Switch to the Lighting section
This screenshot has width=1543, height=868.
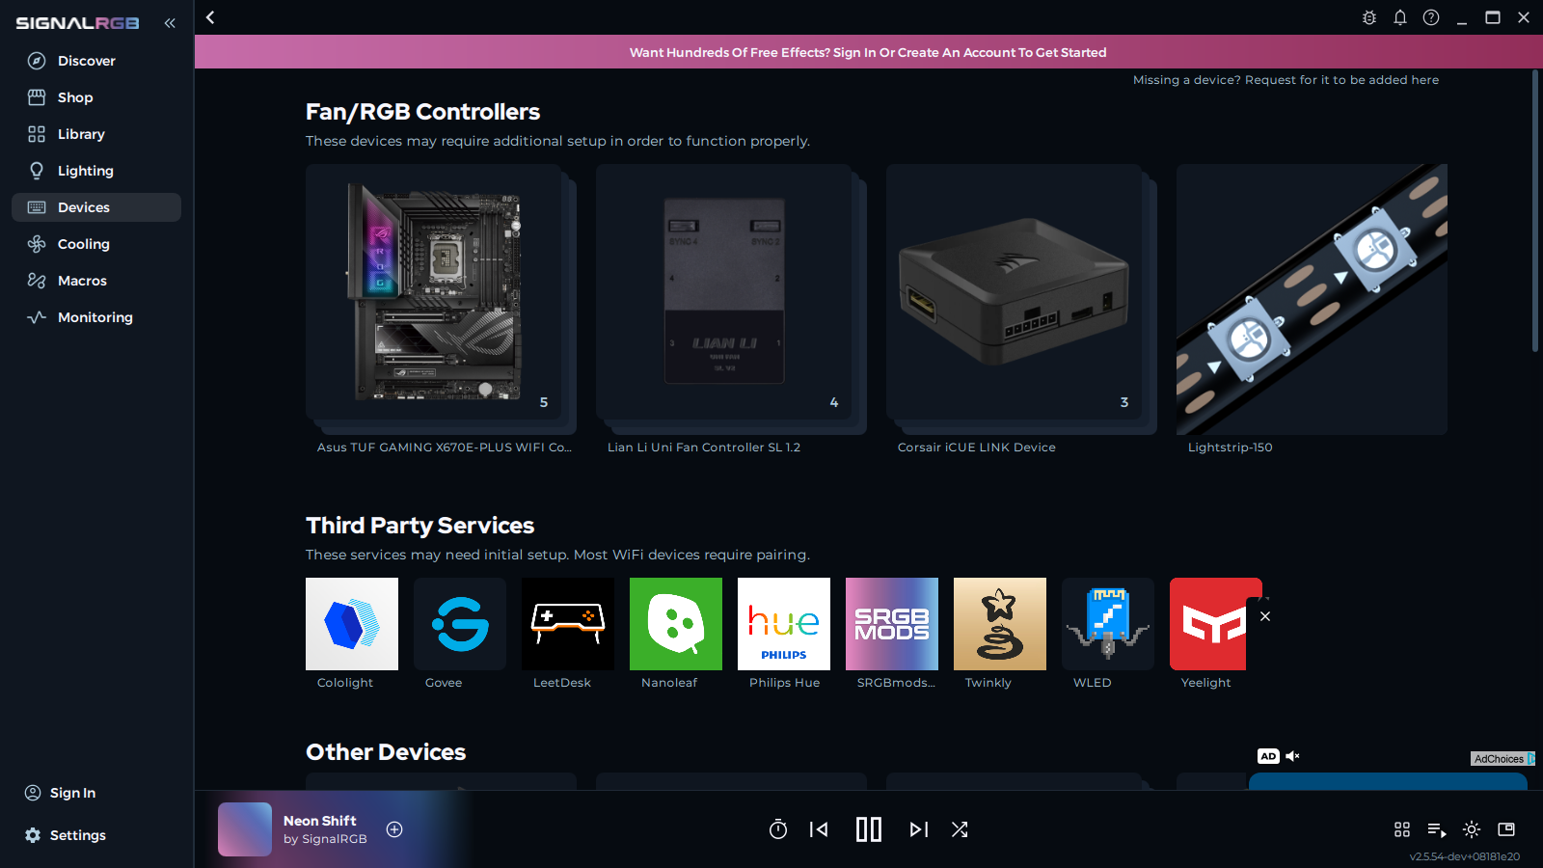(x=84, y=170)
